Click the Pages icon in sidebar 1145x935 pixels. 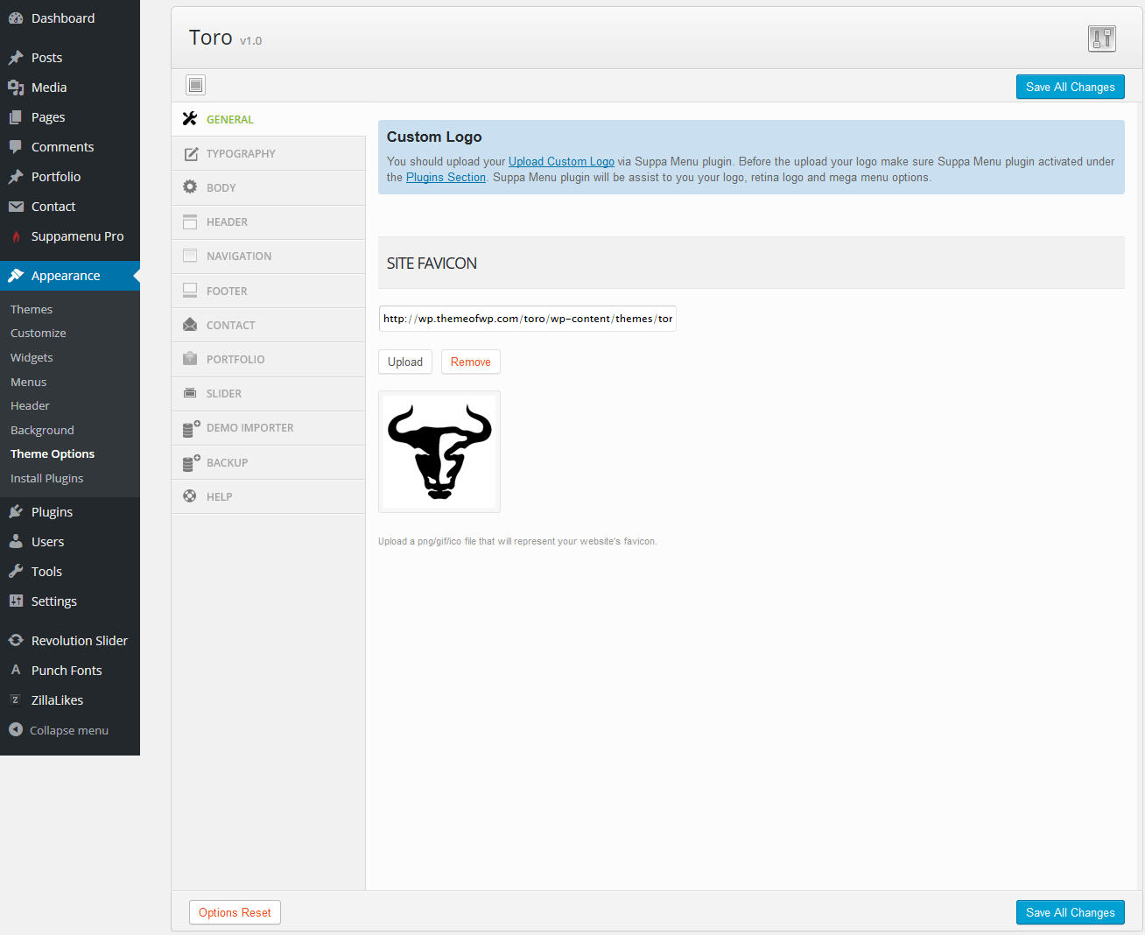[16, 117]
